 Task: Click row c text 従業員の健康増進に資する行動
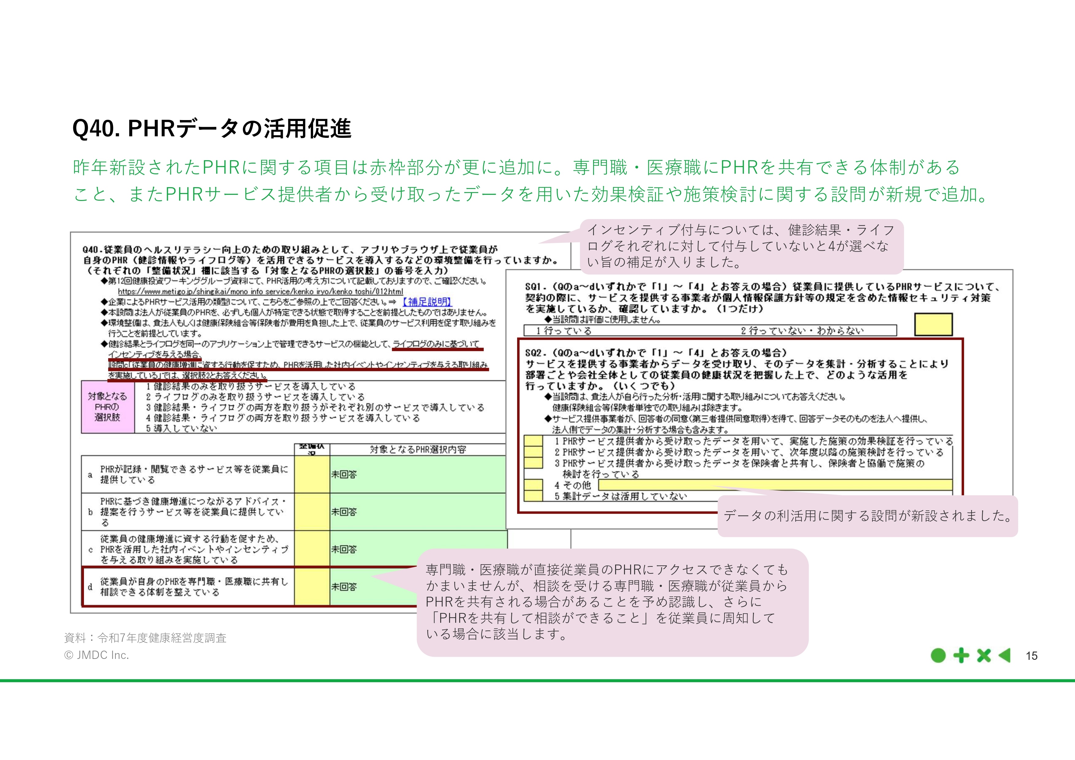[x=194, y=549]
